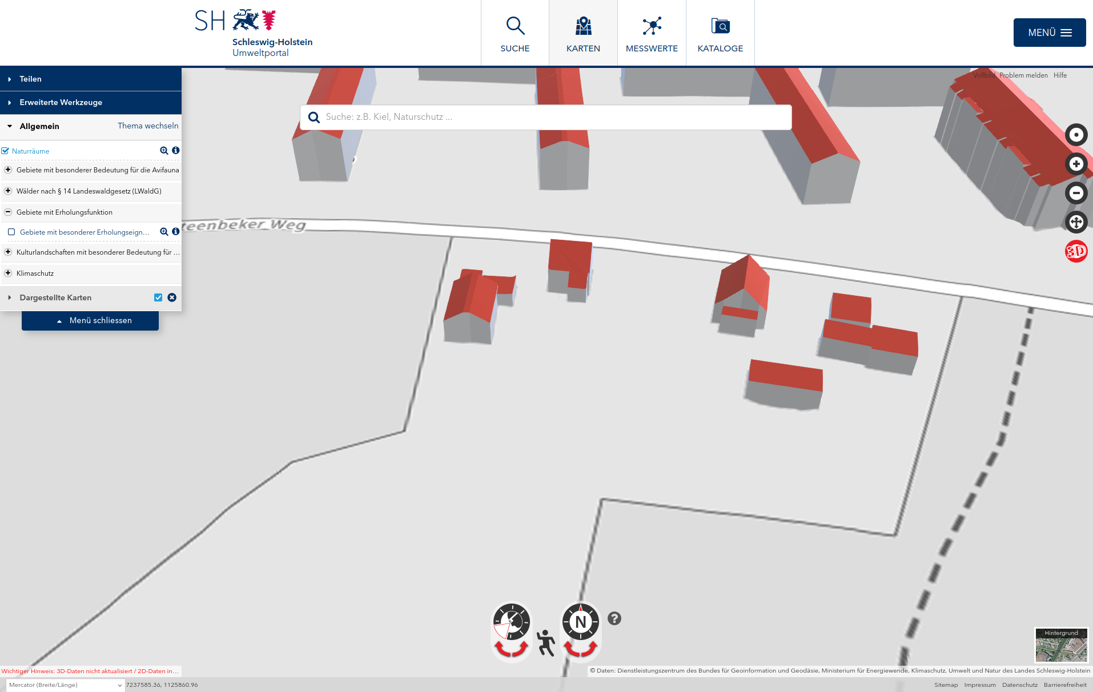Click the pan arrows map control
This screenshot has width=1093, height=692.
click(x=1076, y=222)
